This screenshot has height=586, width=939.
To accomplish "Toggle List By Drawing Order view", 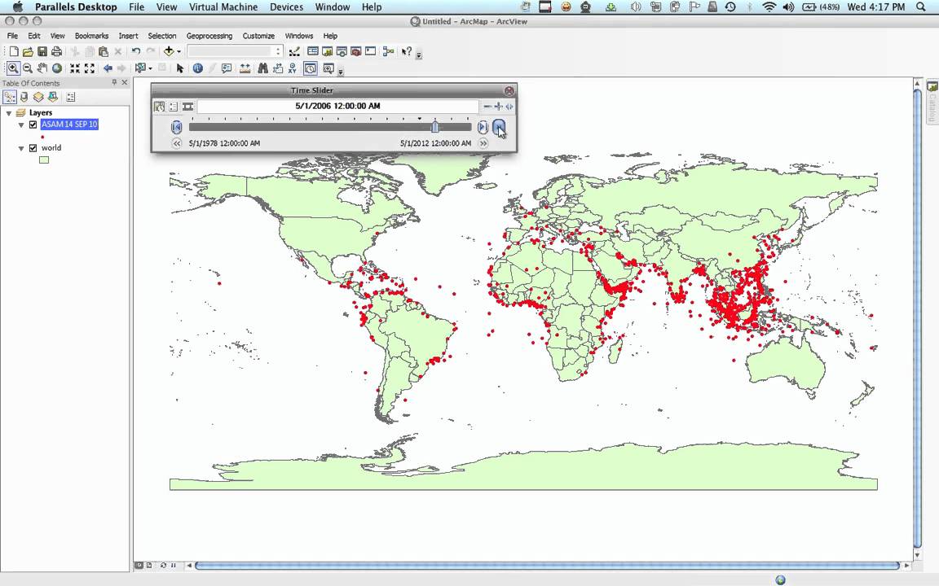I will point(10,97).
